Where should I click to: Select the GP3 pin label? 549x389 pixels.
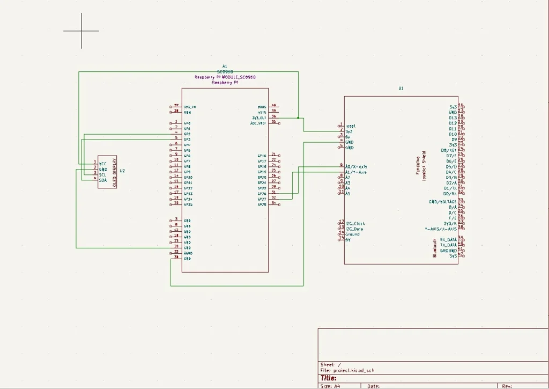pyautogui.click(x=187, y=140)
